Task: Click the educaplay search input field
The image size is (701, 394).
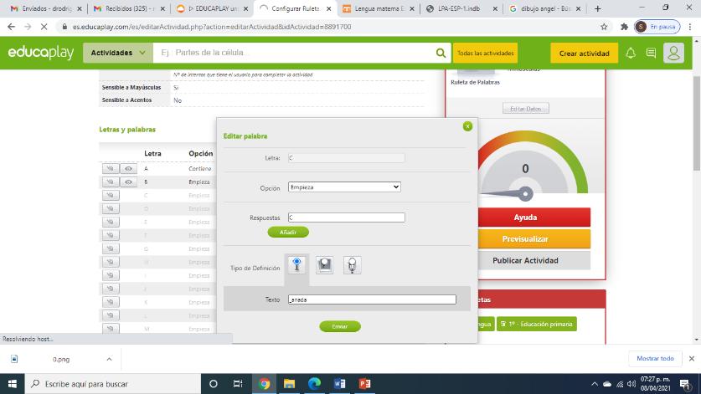Action: 295,53
